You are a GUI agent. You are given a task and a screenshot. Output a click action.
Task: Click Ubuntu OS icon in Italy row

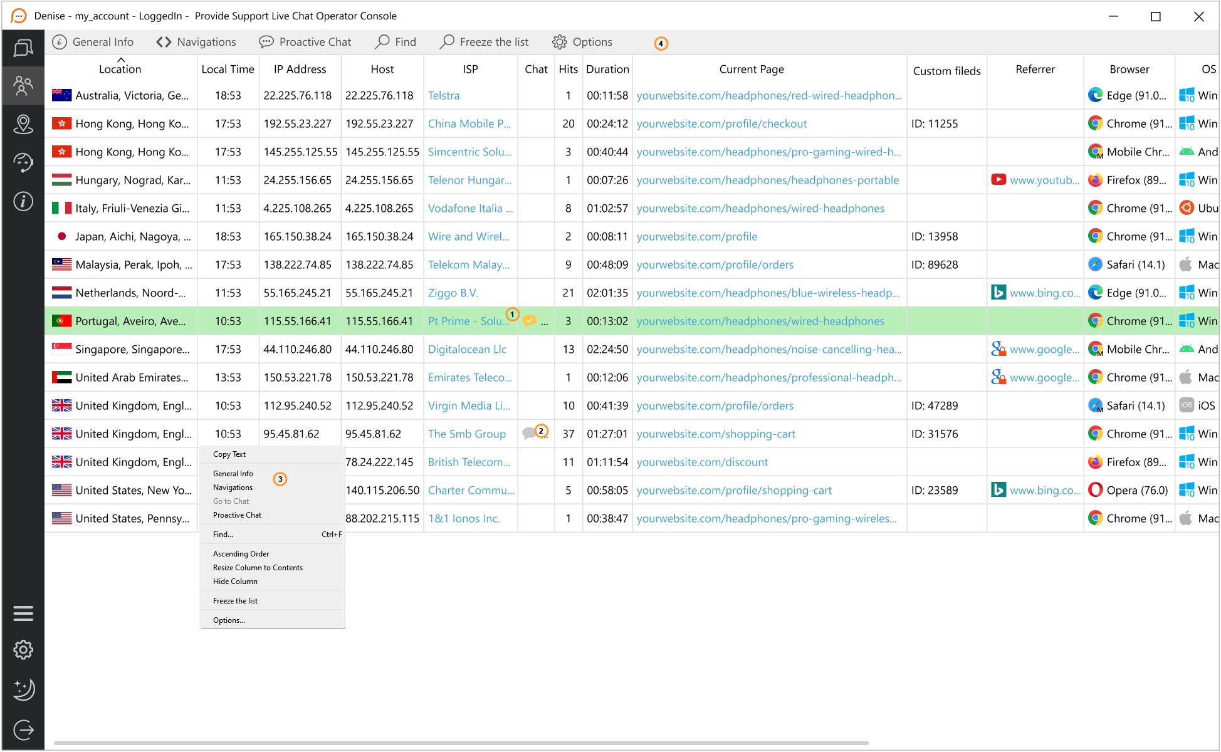[1186, 208]
